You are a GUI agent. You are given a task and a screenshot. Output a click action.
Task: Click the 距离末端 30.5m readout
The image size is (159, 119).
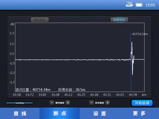coord(72,90)
